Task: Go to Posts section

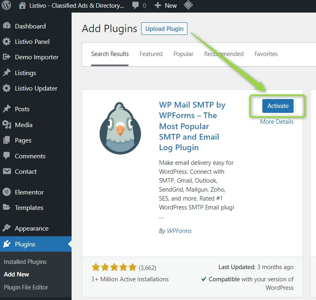Action: [x=22, y=109]
